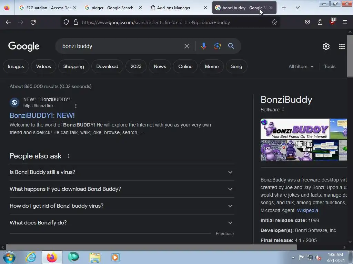353x264 pixels.
Task: Clear the Google search box text
Action: click(186, 46)
